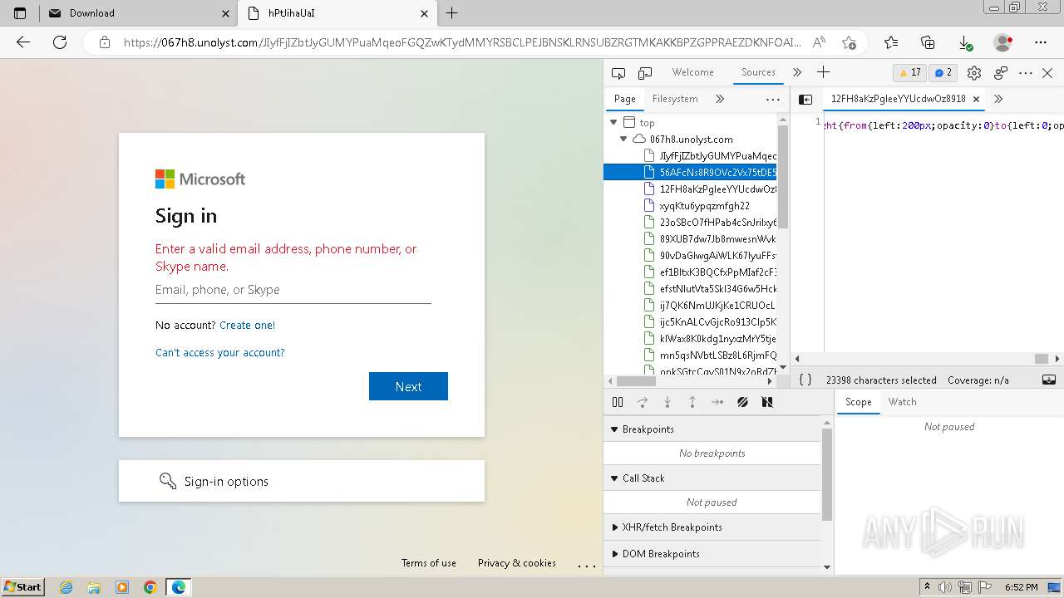The width and height of the screenshot is (1064, 598).
Task: Open Terms of use link
Action: pos(429,563)
